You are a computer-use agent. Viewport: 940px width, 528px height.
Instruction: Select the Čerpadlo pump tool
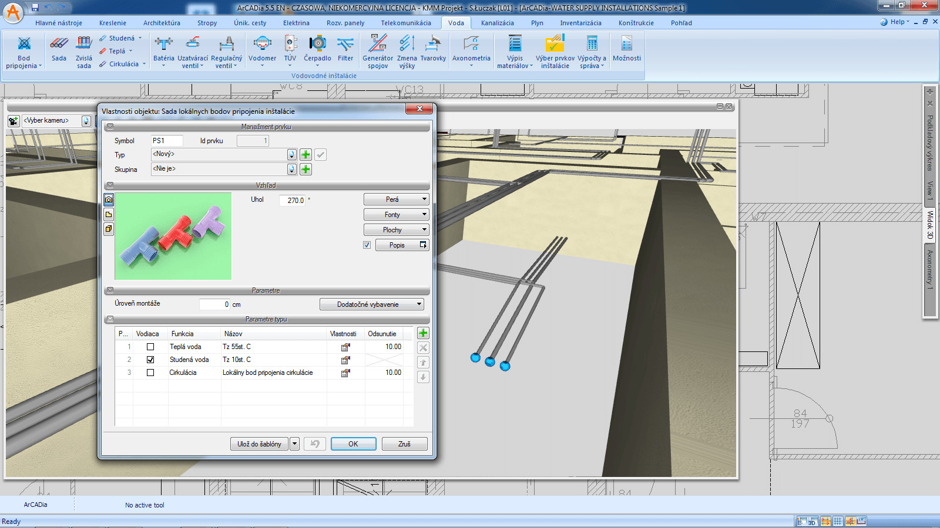(317, 43)
